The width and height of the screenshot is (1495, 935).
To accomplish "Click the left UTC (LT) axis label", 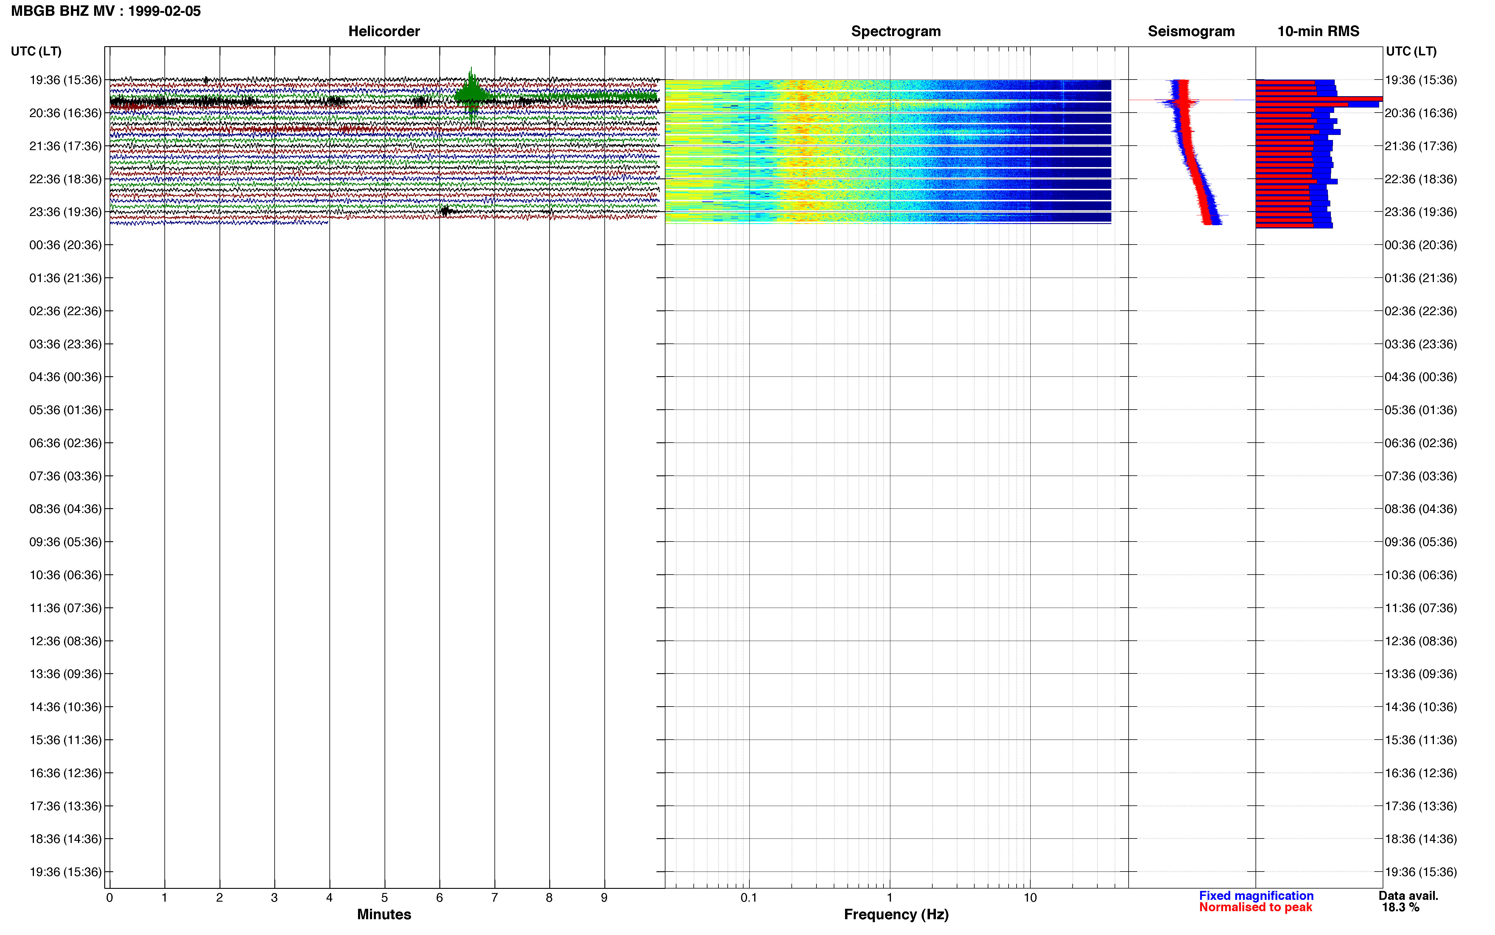I will point(36,51).
